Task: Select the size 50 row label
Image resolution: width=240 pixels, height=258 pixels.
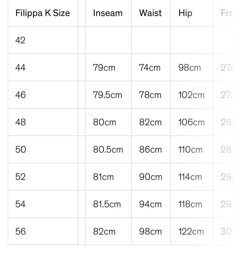Action: [x=20, y=150]
